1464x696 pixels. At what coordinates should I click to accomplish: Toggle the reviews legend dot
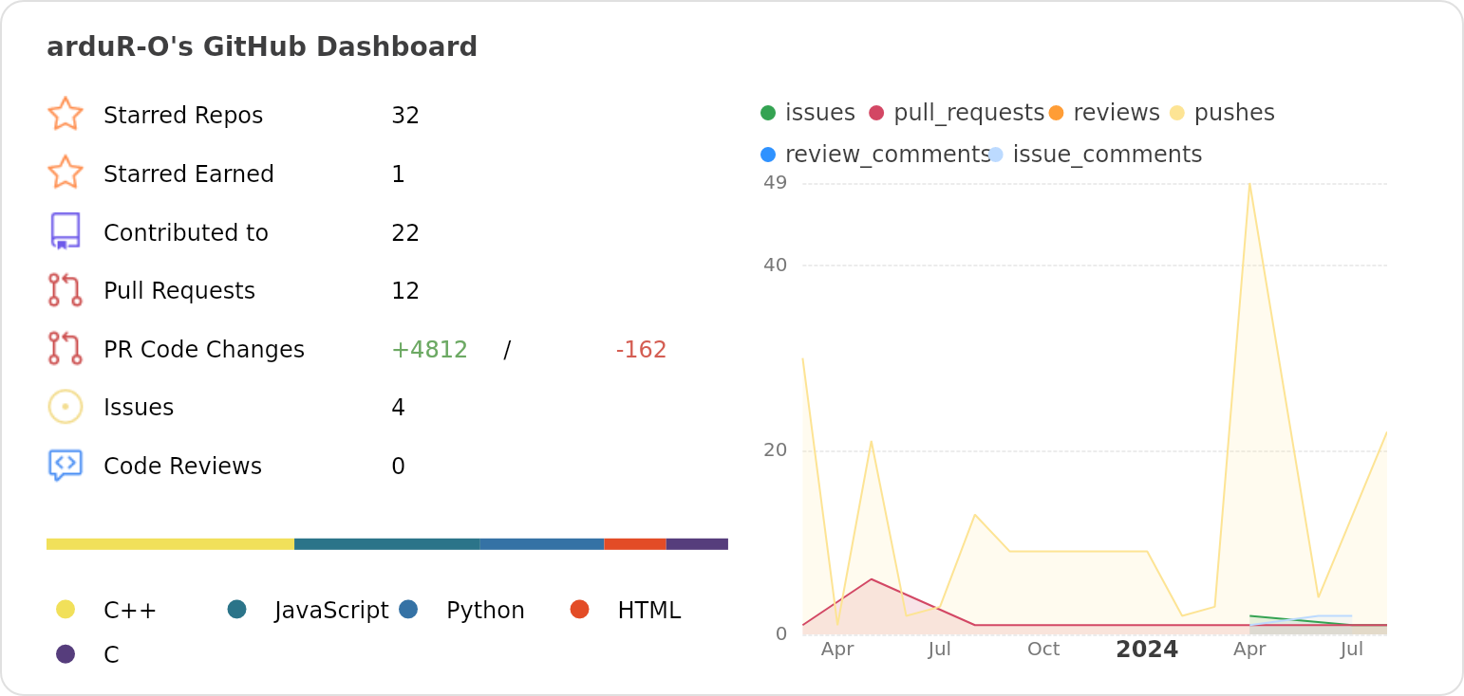tap(1056, 113)
